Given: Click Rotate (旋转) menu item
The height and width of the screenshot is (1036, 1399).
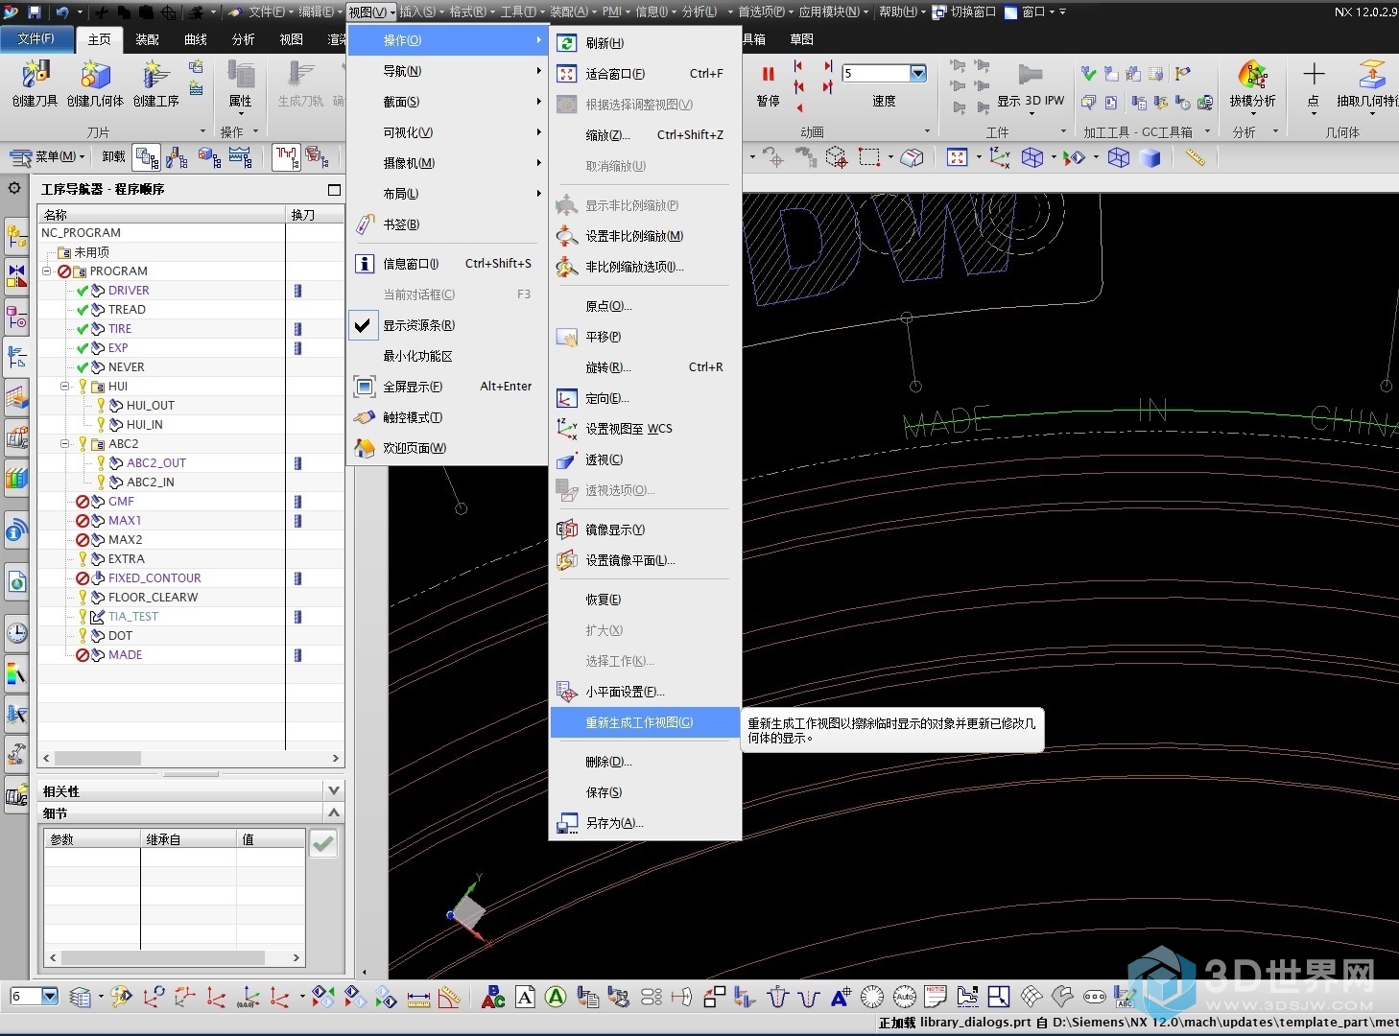Looking at the screenshot, I should pyautogui.click(x=646, y=367).
